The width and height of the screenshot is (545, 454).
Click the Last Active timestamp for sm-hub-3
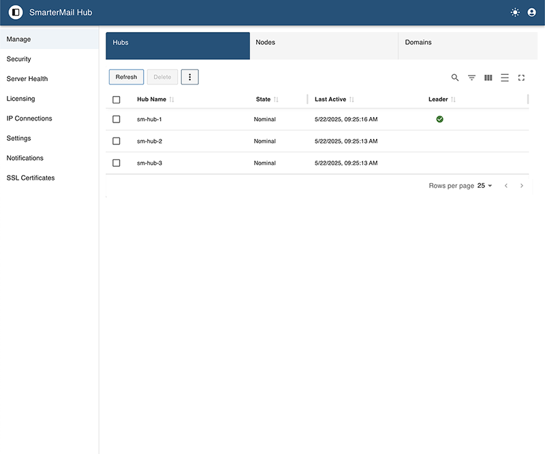point(346,163)
